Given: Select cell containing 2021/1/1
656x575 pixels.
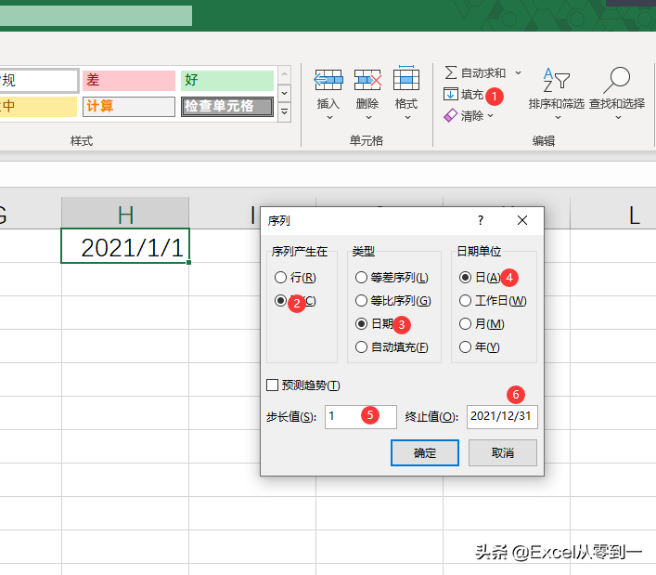Looking at the screenshot, I should pos(125,246).
